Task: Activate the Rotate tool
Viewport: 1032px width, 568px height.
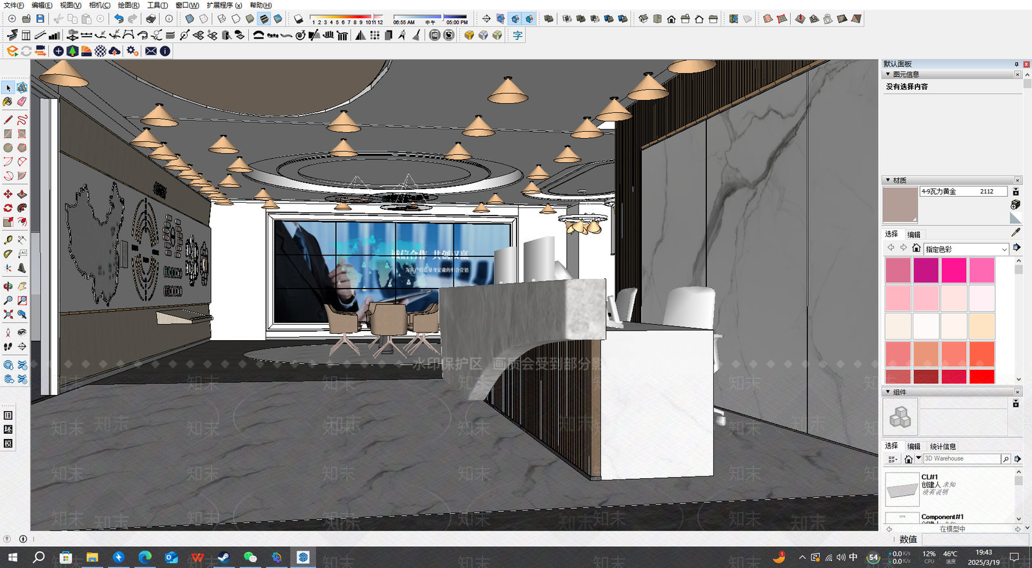Action: [8, 208]
